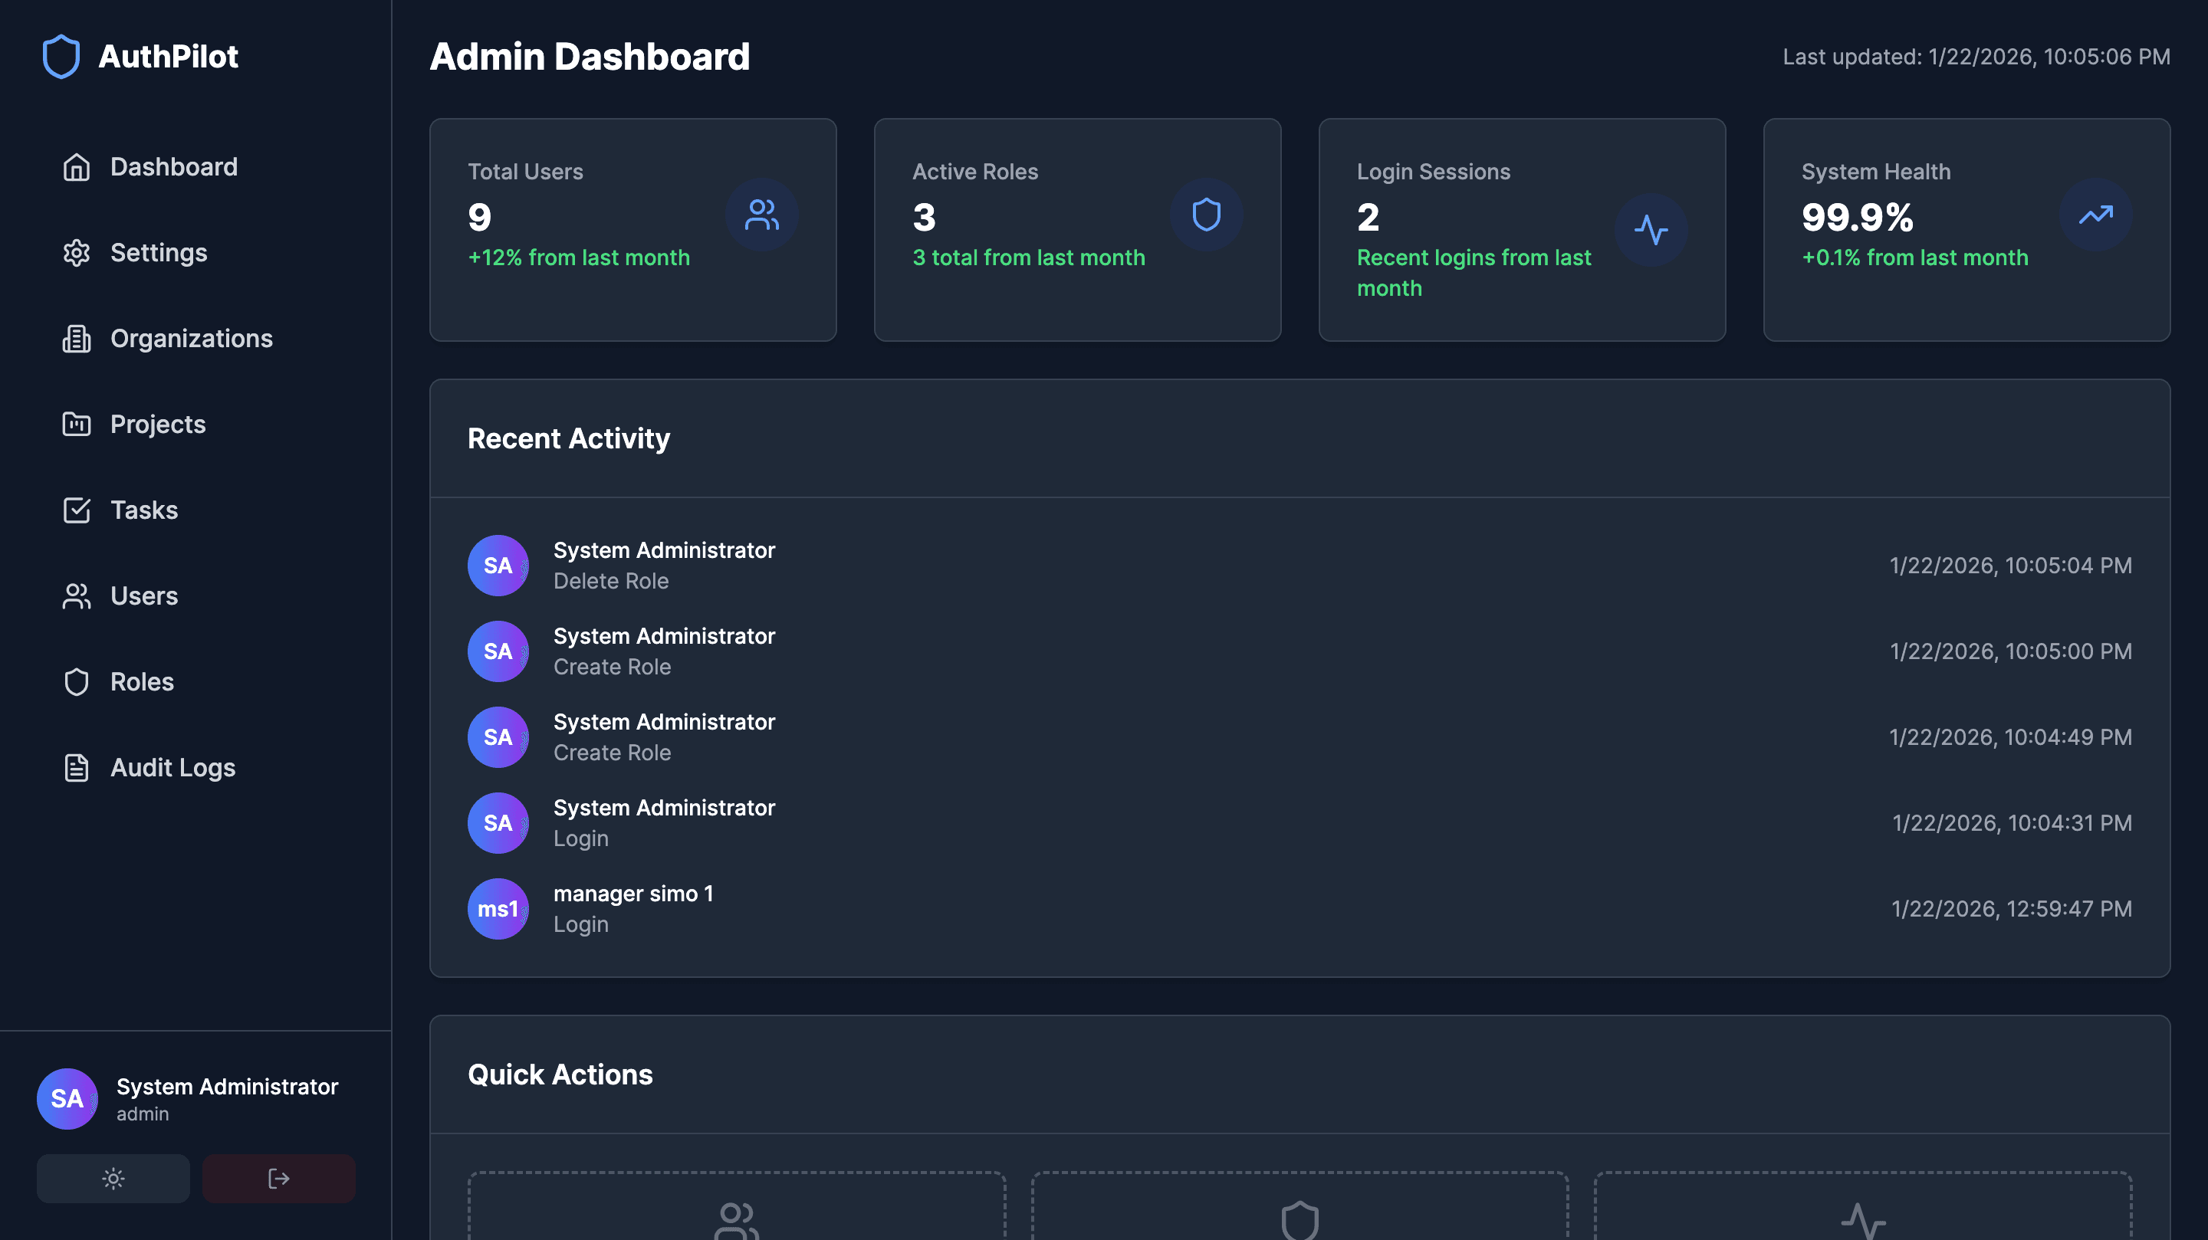Click the Audit Logs document icon
Image resolution: width=2208 pixels, height=1240 pixels.
(77, 768)
